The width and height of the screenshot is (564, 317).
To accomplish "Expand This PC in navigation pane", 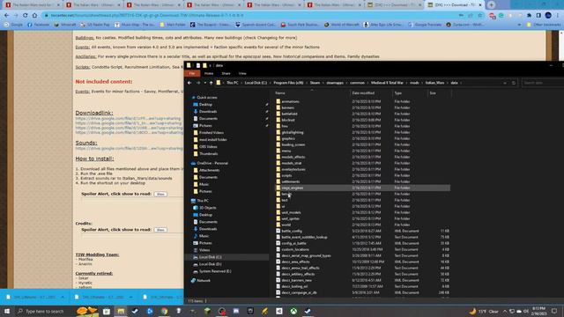I will pyautogui.click(x=203, y=201).
